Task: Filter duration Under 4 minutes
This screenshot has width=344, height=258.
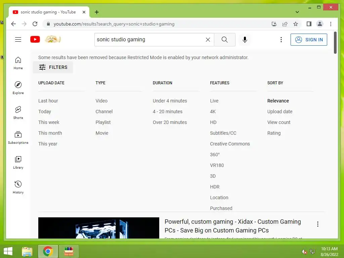Action: tap(170, 101)
